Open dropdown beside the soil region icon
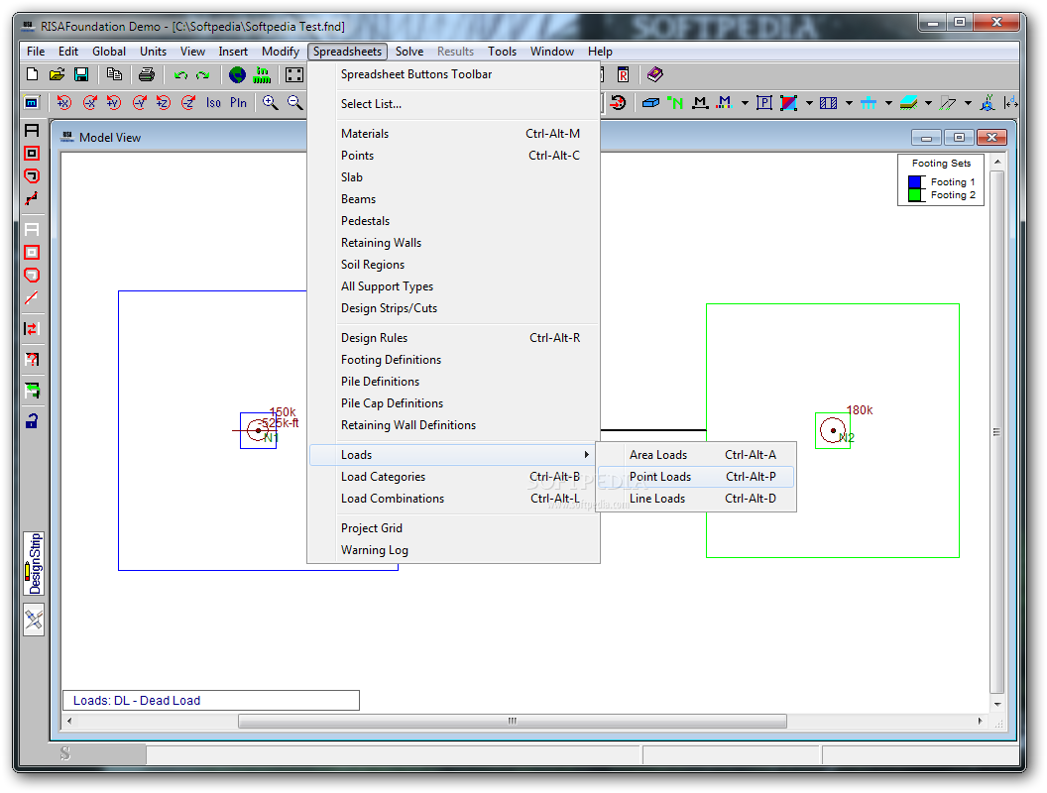Image resolution: width=1047 pixels, height=793 pixels. [x=928, y=103]
